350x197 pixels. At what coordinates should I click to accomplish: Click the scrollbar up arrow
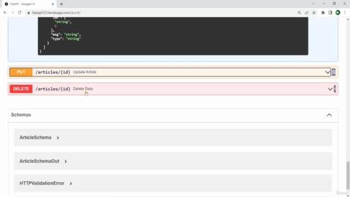[x=348, y=20]
